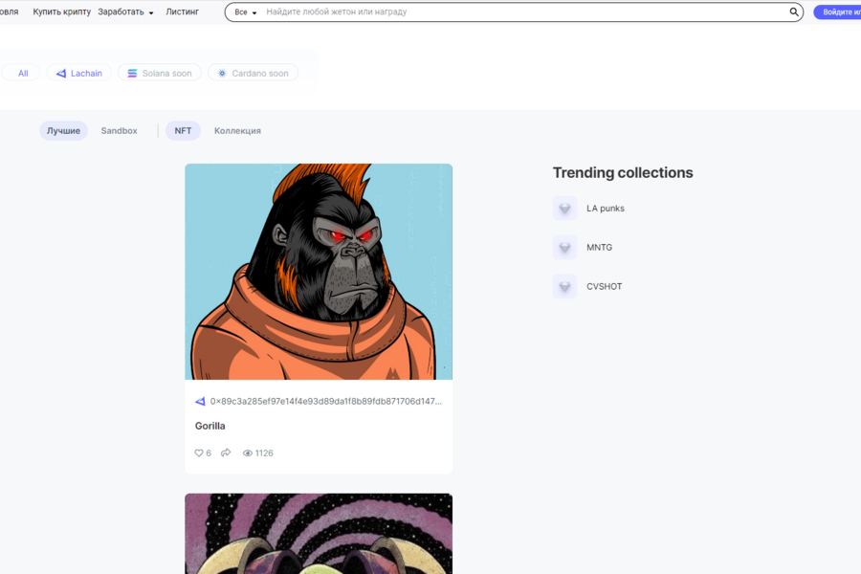Like the Gorilla NFT with heart icon
The image size is (861, 574).
(x=199, y=453)
